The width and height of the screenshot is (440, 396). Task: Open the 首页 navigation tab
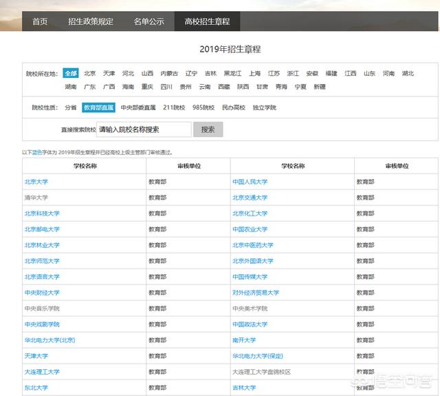40,21
